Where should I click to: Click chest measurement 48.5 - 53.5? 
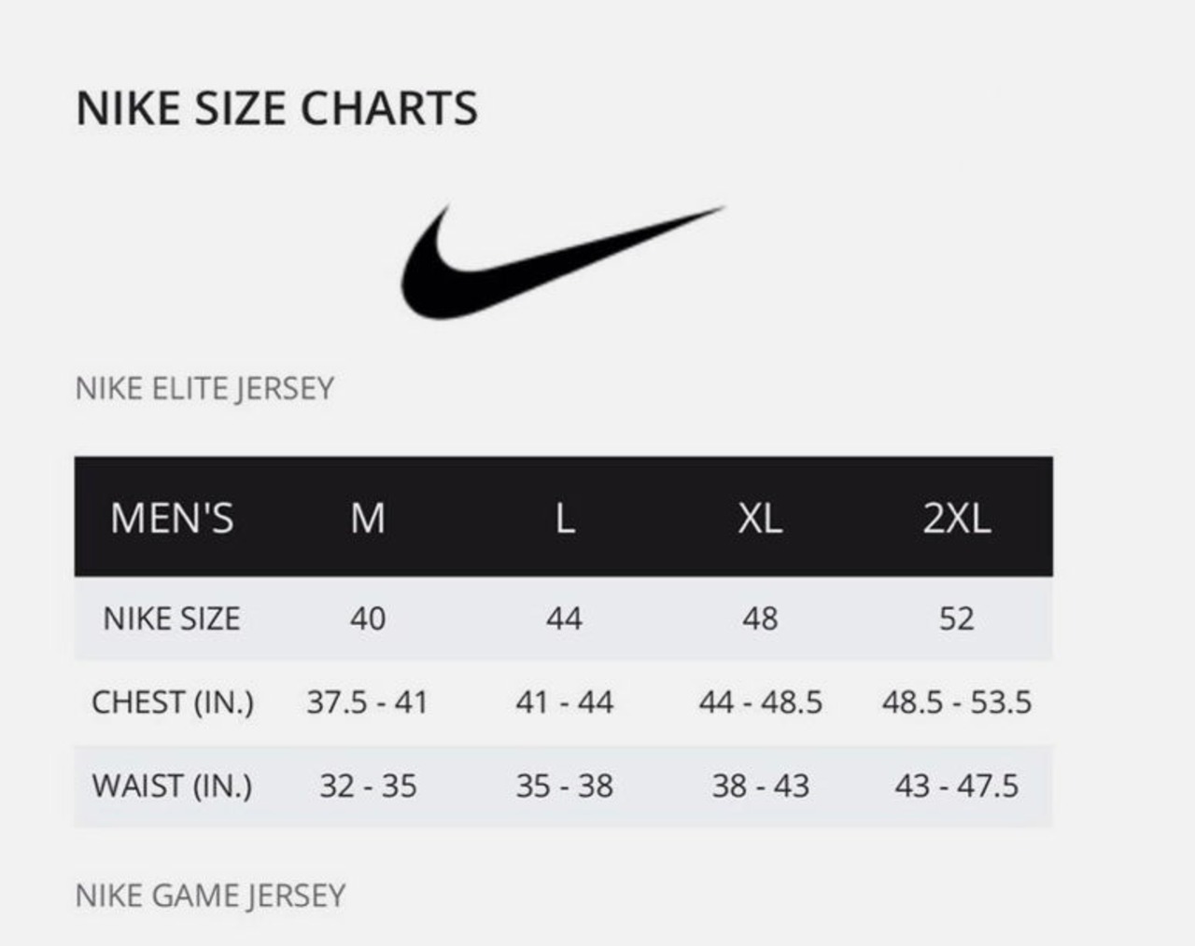click(956, 702)
